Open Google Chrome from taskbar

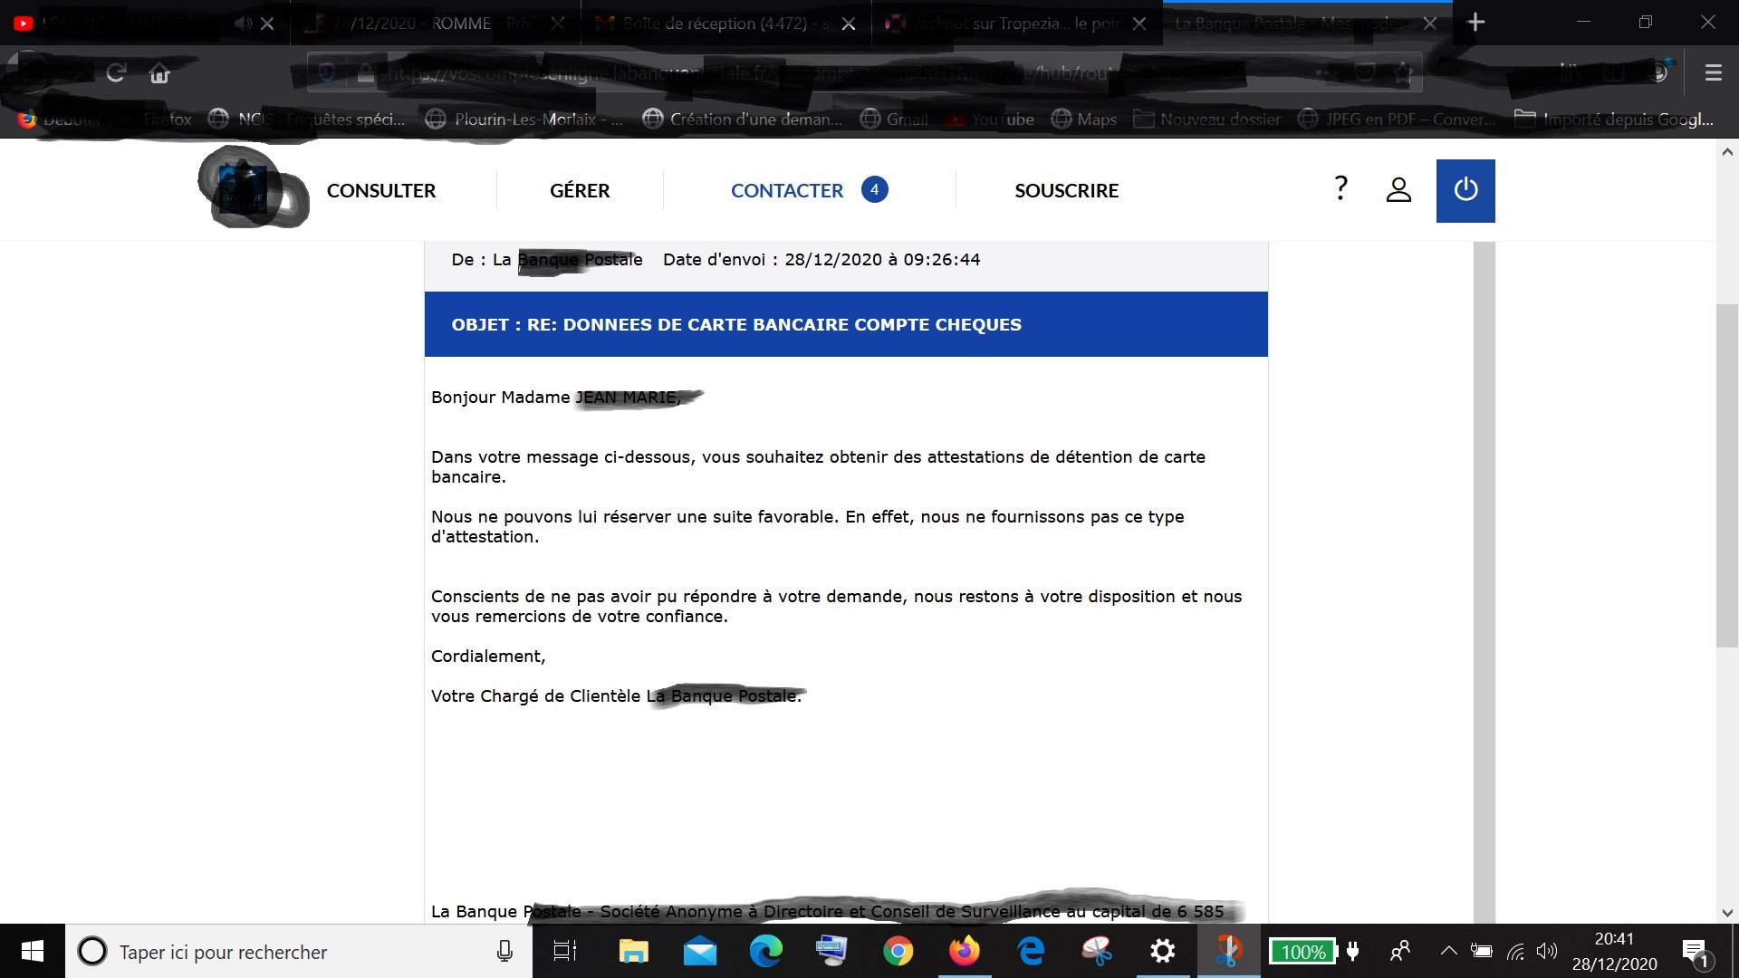[898, 951]
